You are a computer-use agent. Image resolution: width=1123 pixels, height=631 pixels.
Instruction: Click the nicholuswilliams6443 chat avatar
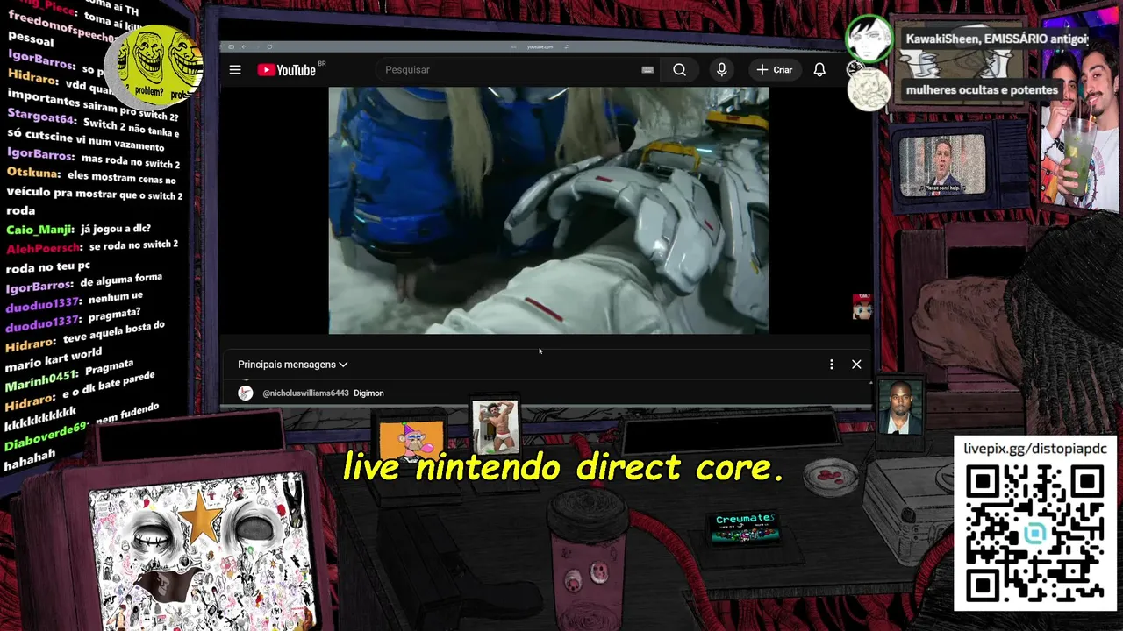246,393
